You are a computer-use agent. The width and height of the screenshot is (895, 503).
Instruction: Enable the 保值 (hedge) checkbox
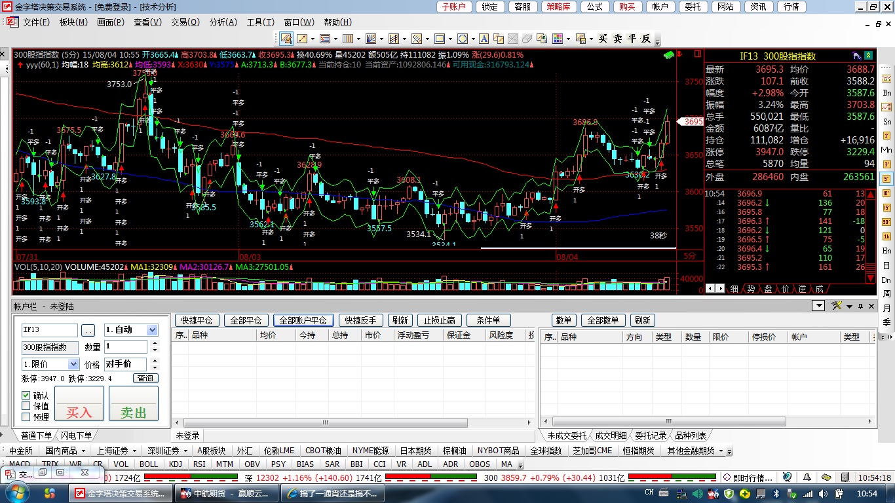[x=26, y=406]
